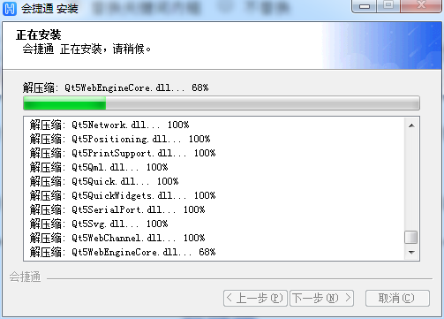Select the Qt5QuickWidgets.dll log line
Viewport: 444px width, 319px height.
[123, 195]
